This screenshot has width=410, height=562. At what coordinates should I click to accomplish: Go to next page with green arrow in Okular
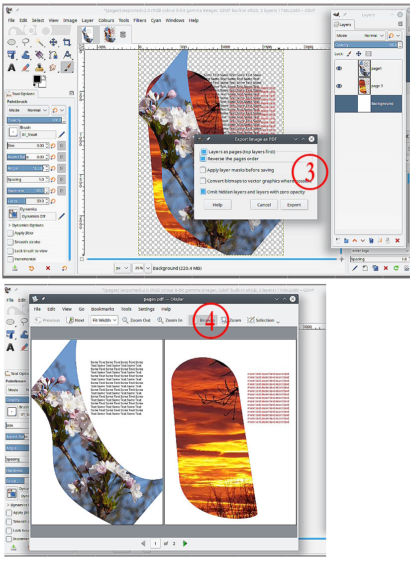[185, 544]
